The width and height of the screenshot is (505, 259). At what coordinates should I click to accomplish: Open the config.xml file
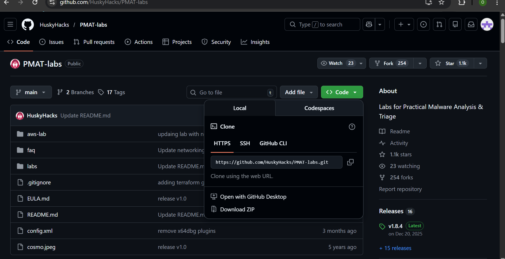[40, 231]
